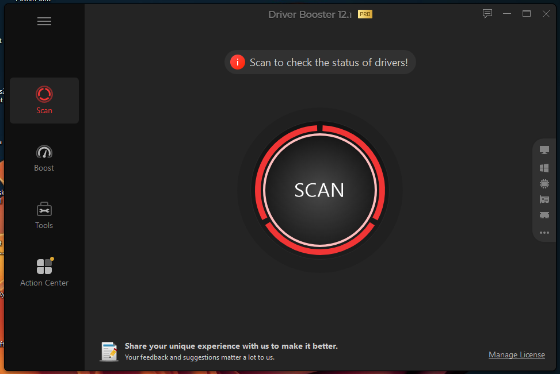Screen dimensions: 560x374
Task: Click the big red SCAN button
Action: point(319,190)
